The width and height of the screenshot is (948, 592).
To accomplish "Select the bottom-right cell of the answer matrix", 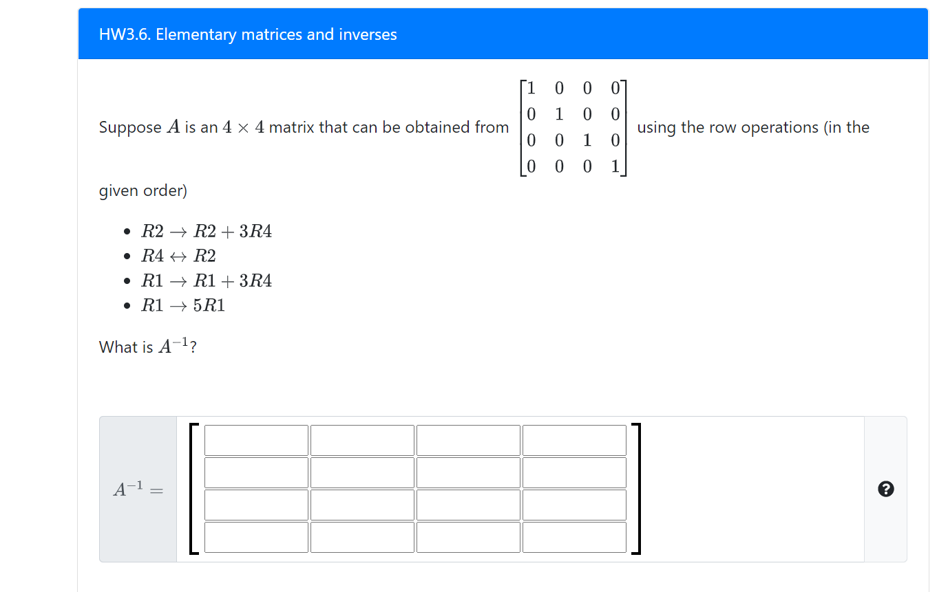I will pyautogui.click(x=575, y=536).
